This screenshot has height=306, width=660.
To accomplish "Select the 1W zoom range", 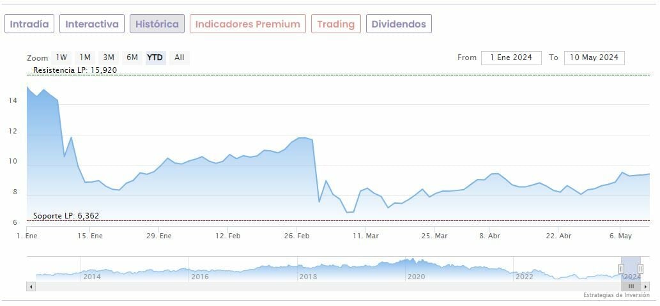I will coord(61,57).
